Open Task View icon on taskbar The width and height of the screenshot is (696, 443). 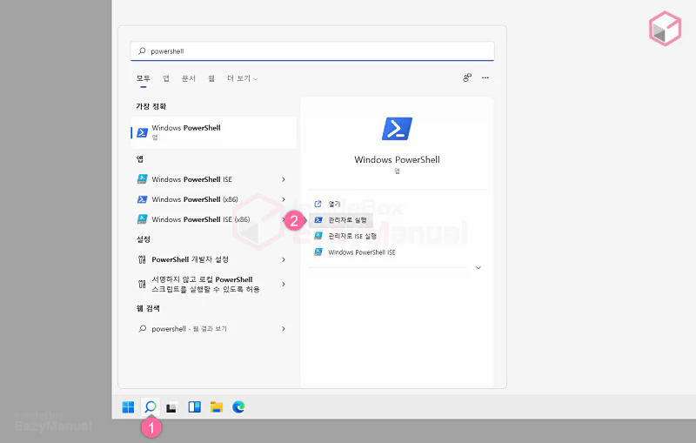tap(171, 407)
